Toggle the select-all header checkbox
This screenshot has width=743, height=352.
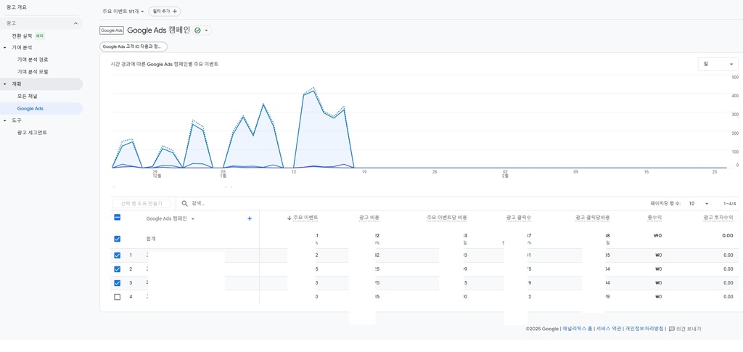pyautogui.click(x=117, y=218)
